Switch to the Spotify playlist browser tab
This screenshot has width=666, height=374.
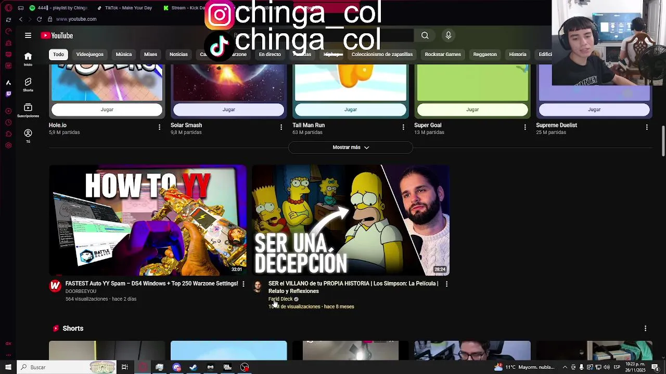pos(59,8)
